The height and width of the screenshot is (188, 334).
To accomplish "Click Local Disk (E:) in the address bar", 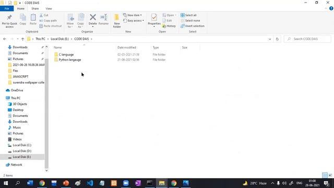I will coord(59,39).
